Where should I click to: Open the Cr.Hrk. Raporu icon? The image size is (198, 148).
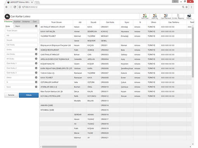[x=178, y=16]
